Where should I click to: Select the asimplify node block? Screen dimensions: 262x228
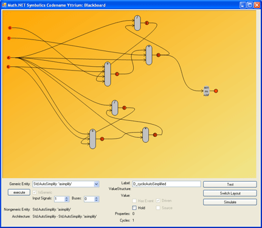pos(206,91)
